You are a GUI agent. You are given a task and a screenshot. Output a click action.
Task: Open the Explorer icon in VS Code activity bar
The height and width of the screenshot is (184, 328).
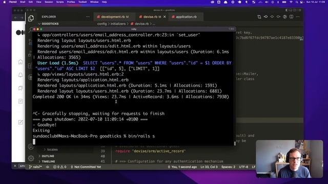(x=31, y=18)
